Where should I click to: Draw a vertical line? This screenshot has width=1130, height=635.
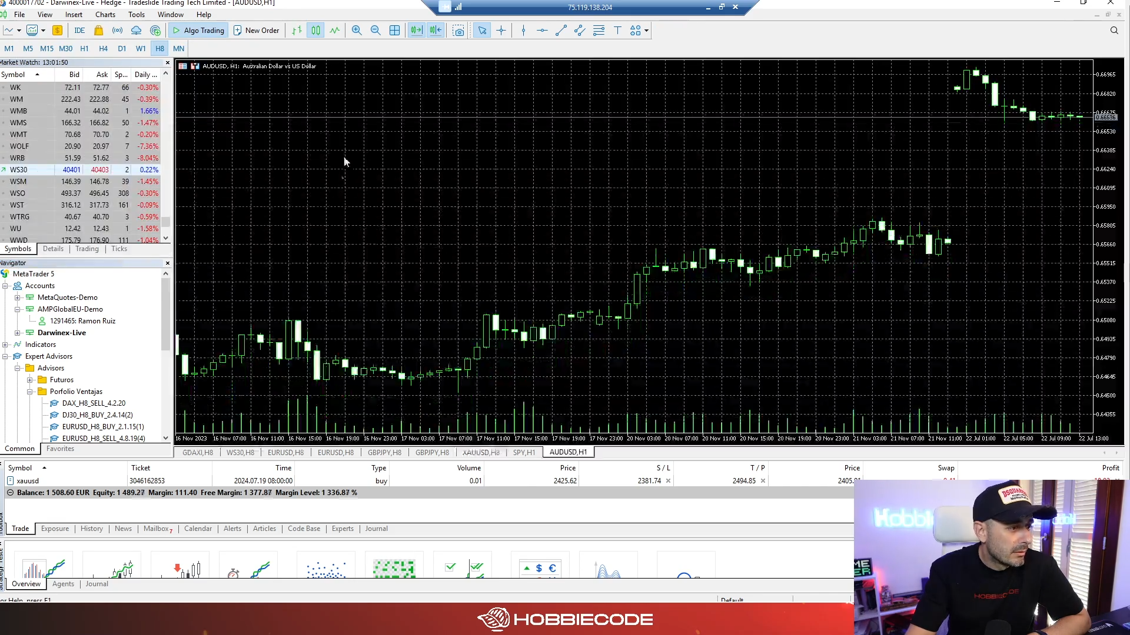pos(523,31)
